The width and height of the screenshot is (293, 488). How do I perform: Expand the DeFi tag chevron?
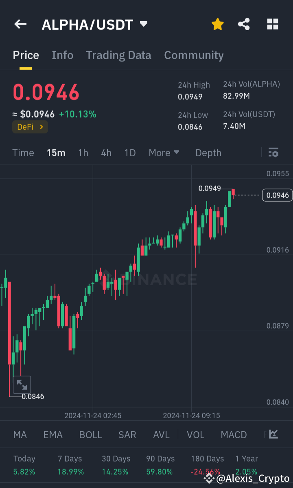(x=42, y=127)
